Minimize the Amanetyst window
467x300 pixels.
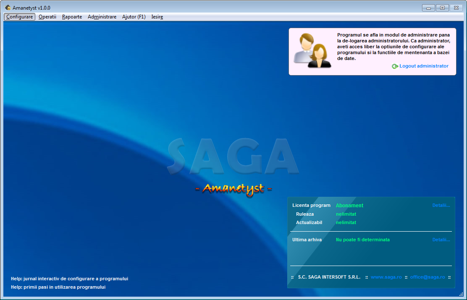click(429, 8)
